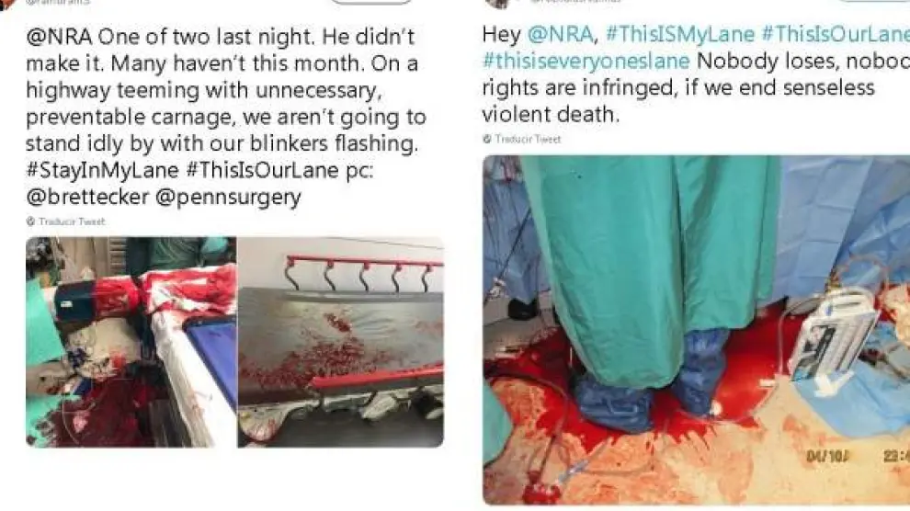Enlarge the hospital bed photo in left tweet
The image size is (910, 511).
point(131,342)
